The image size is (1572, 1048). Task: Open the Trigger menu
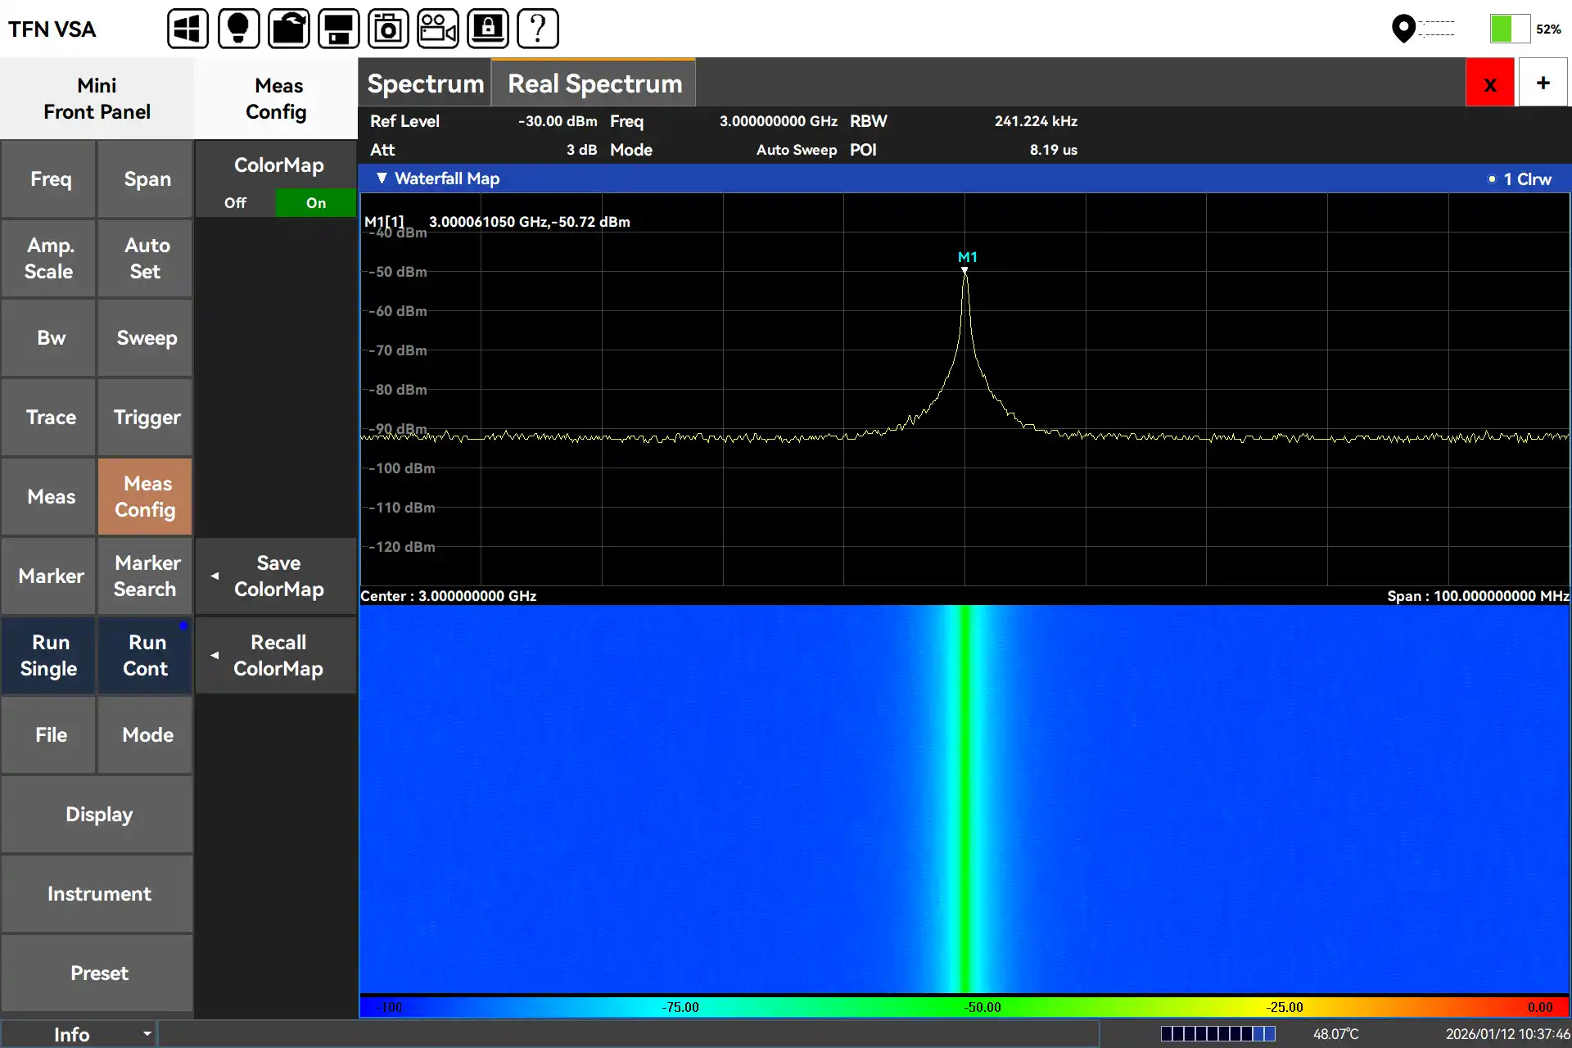coord(147,417)
